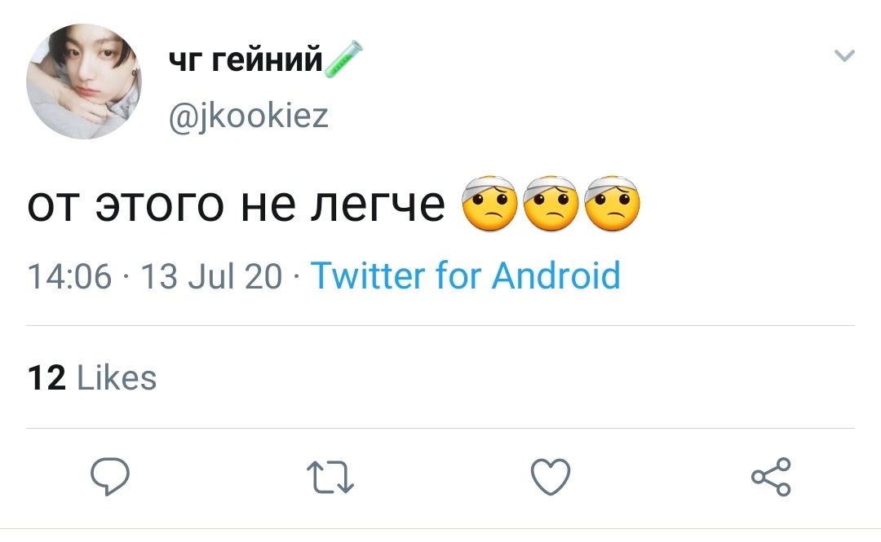
Task: Select the middle bandaged-head emoji
Action: click(x=551, y=203)
